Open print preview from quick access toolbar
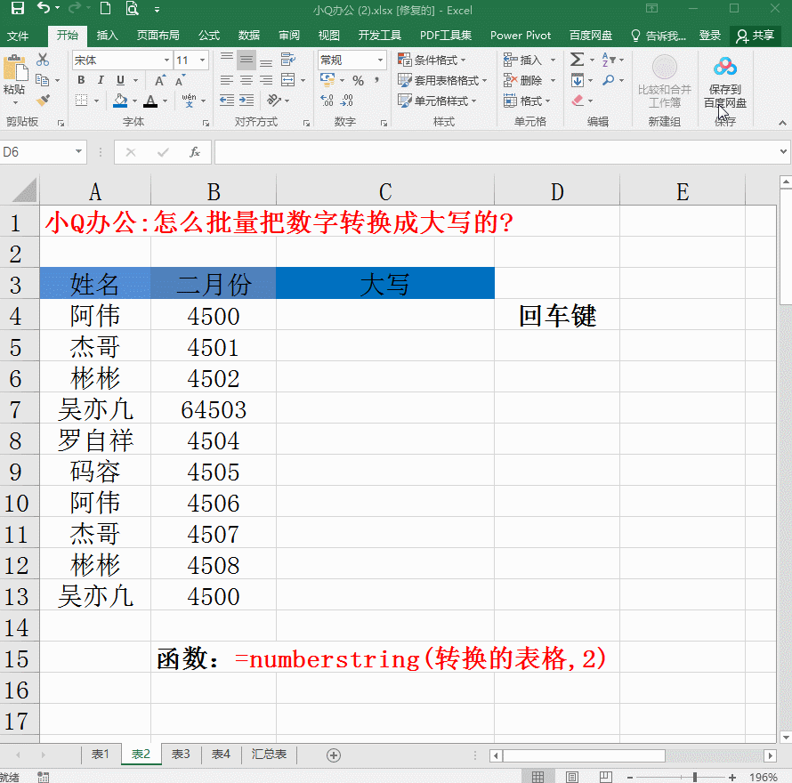The width and height of the screenshot is (792, 783). [x=132, y=9]
